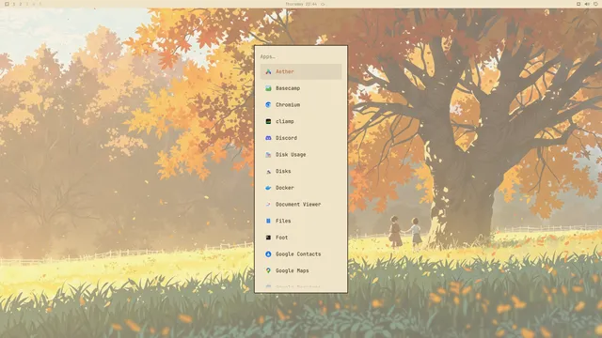Click the Discord logo icon
Screen dimensions: 602x338
click(x=268, y=138)
